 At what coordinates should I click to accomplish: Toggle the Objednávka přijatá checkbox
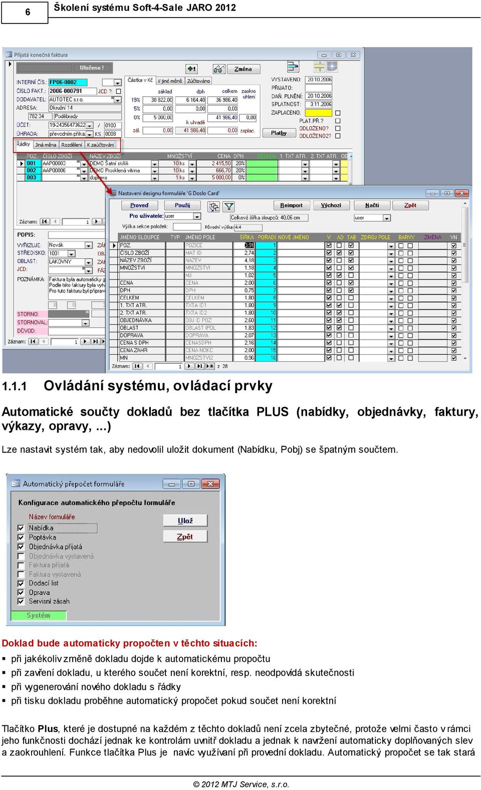21,547
